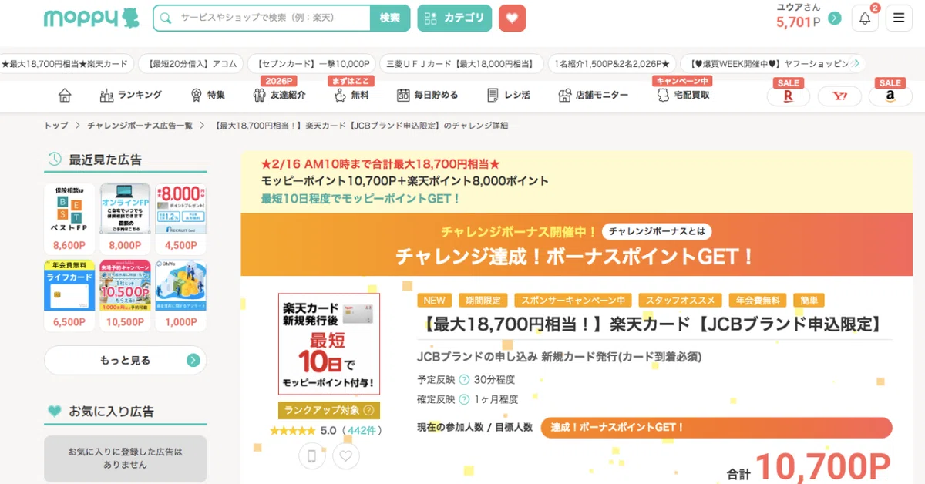This screenshot has height=484, width=925.
Task: Select the 簡単 tag
Action: [809, 301]
